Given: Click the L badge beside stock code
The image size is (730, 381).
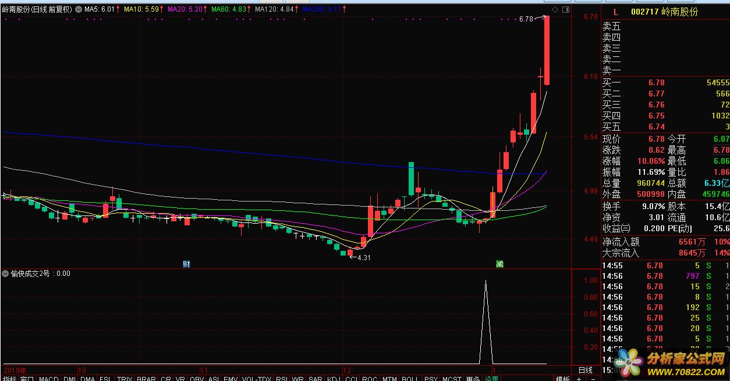Looking at the screenshot, I should click(616, 12).
